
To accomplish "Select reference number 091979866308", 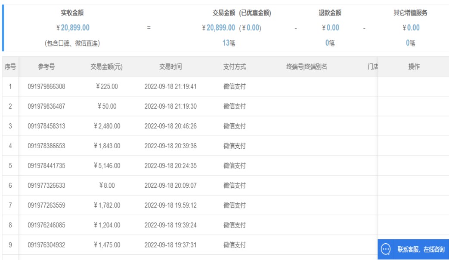I will coord(46,86).
